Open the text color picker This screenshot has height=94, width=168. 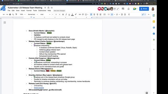[72, 15]
